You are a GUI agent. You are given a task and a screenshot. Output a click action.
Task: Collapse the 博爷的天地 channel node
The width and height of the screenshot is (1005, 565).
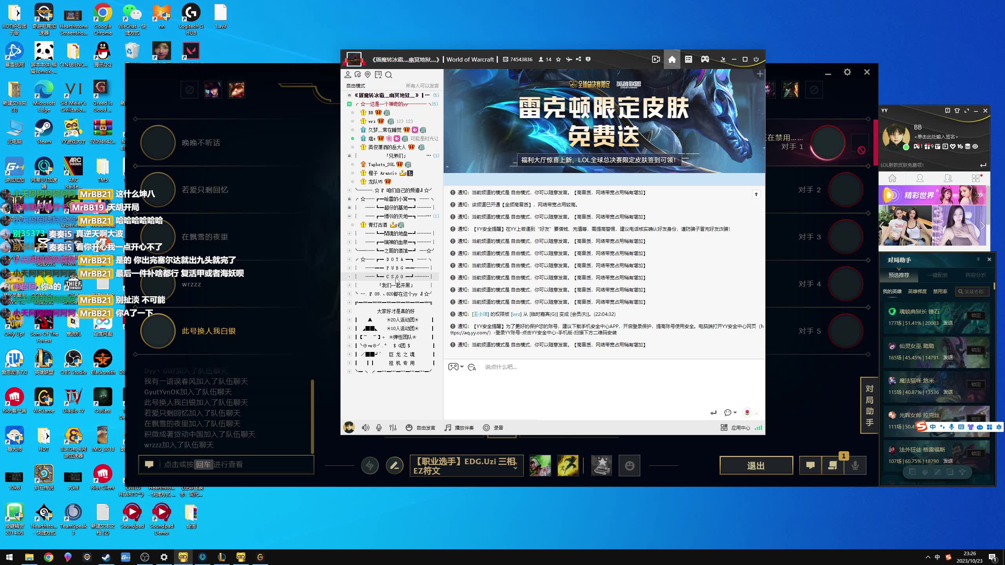pyautogui.click(x=349, y=216)
